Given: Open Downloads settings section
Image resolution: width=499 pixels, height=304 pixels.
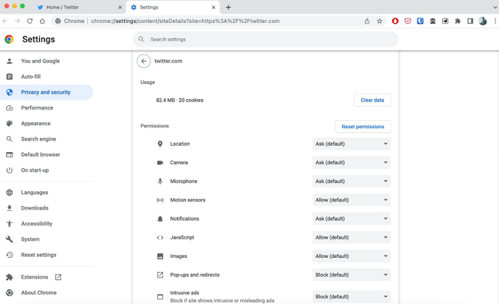Looking at the screenshot, I should (x=46, y=208).
